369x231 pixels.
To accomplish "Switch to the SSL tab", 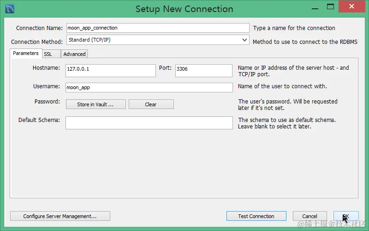I will (x=51, y=54).
